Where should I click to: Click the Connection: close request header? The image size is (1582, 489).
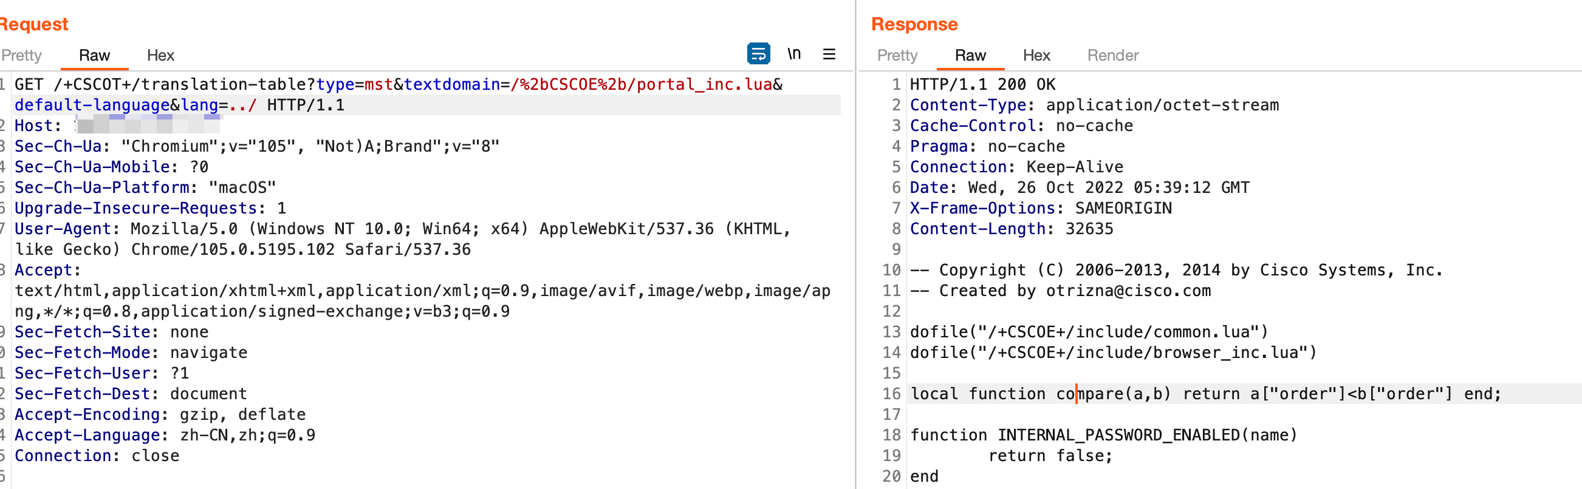[x=97, y=456]
